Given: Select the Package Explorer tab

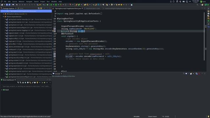Looking at the screenshot, I should 9,8.
